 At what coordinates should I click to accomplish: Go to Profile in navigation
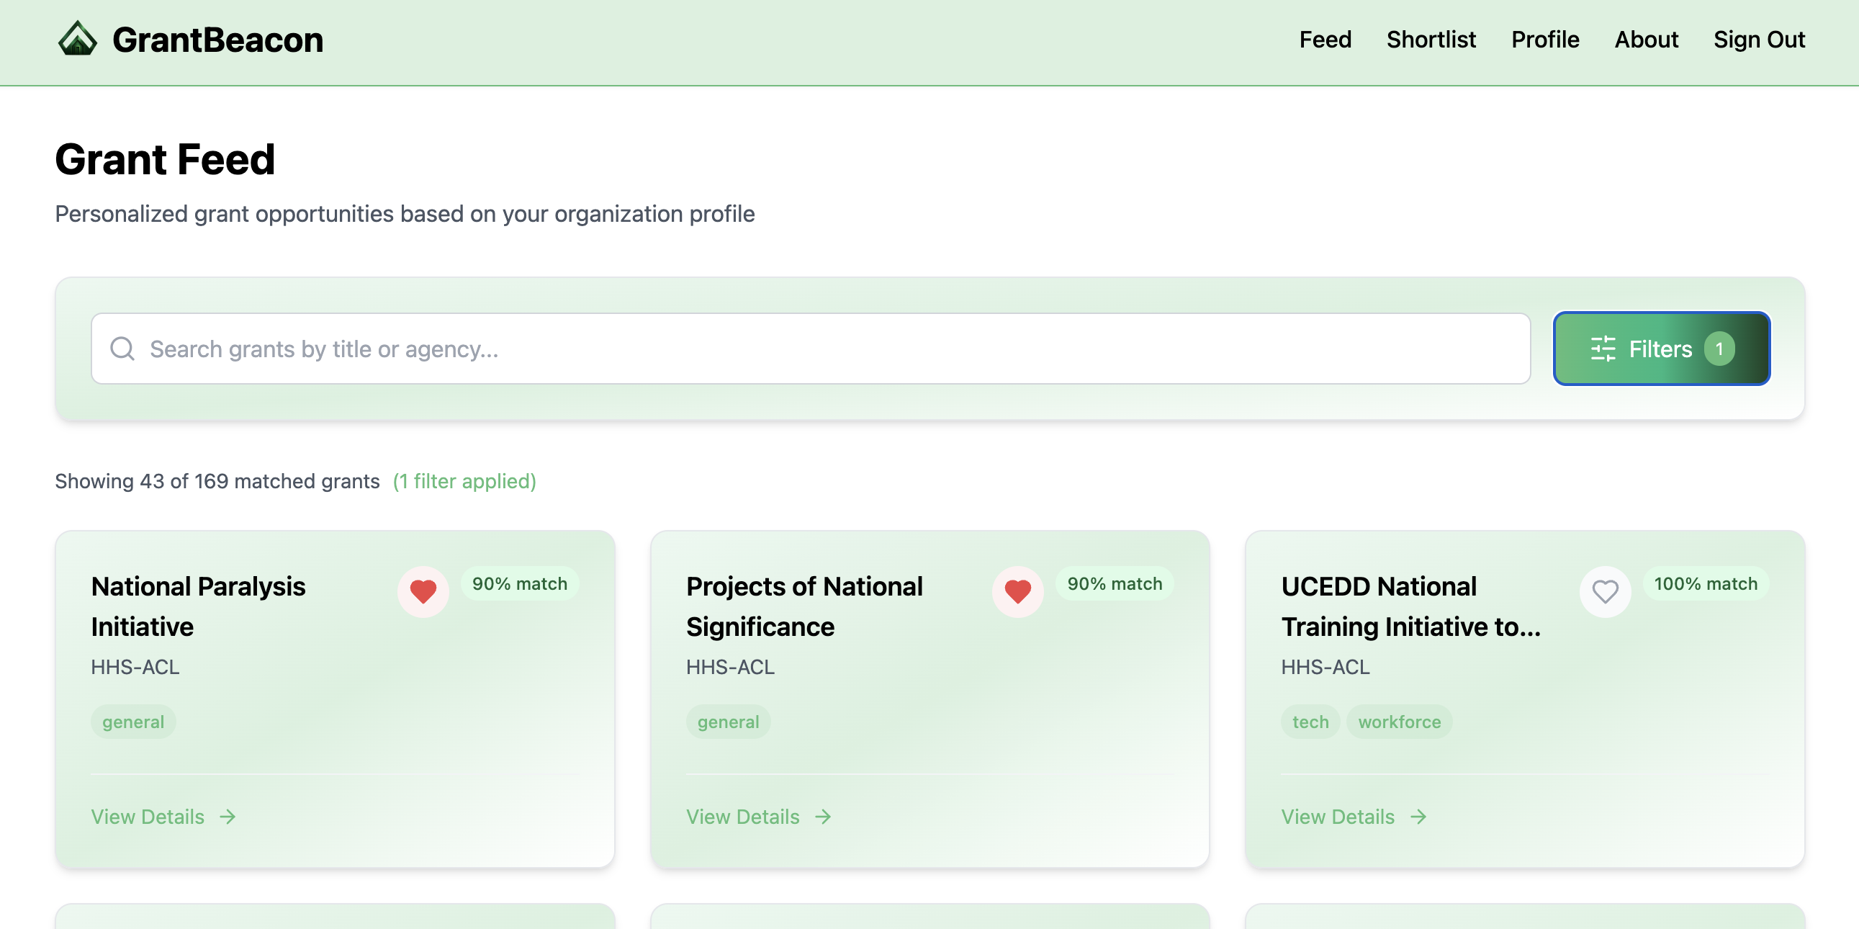pyautogui.click(x=1544, y=40)
